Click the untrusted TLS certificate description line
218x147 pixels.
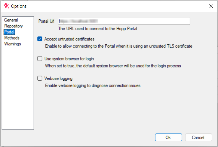click(x=119, y=46)
